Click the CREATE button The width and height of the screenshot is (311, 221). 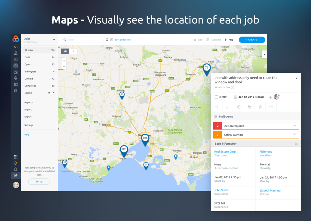(x=252, y=40)
